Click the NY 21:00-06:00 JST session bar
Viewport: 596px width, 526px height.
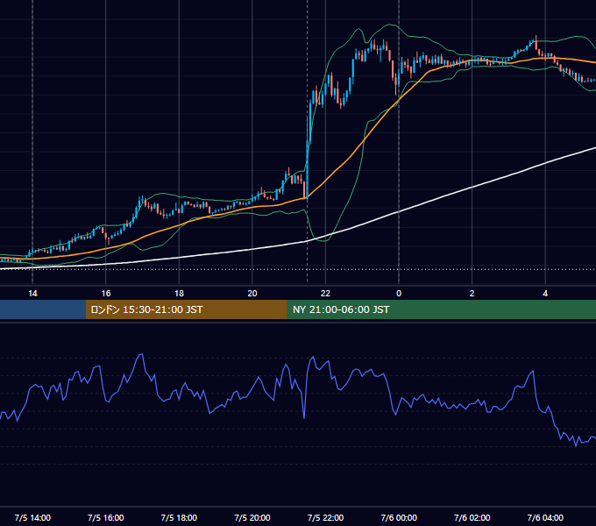pos(441,309)
